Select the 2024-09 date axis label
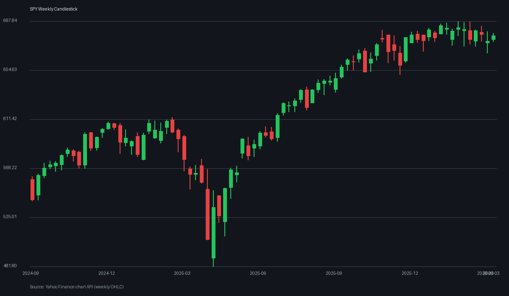This screenshot has width=509, height=296. tap(31, 273)
